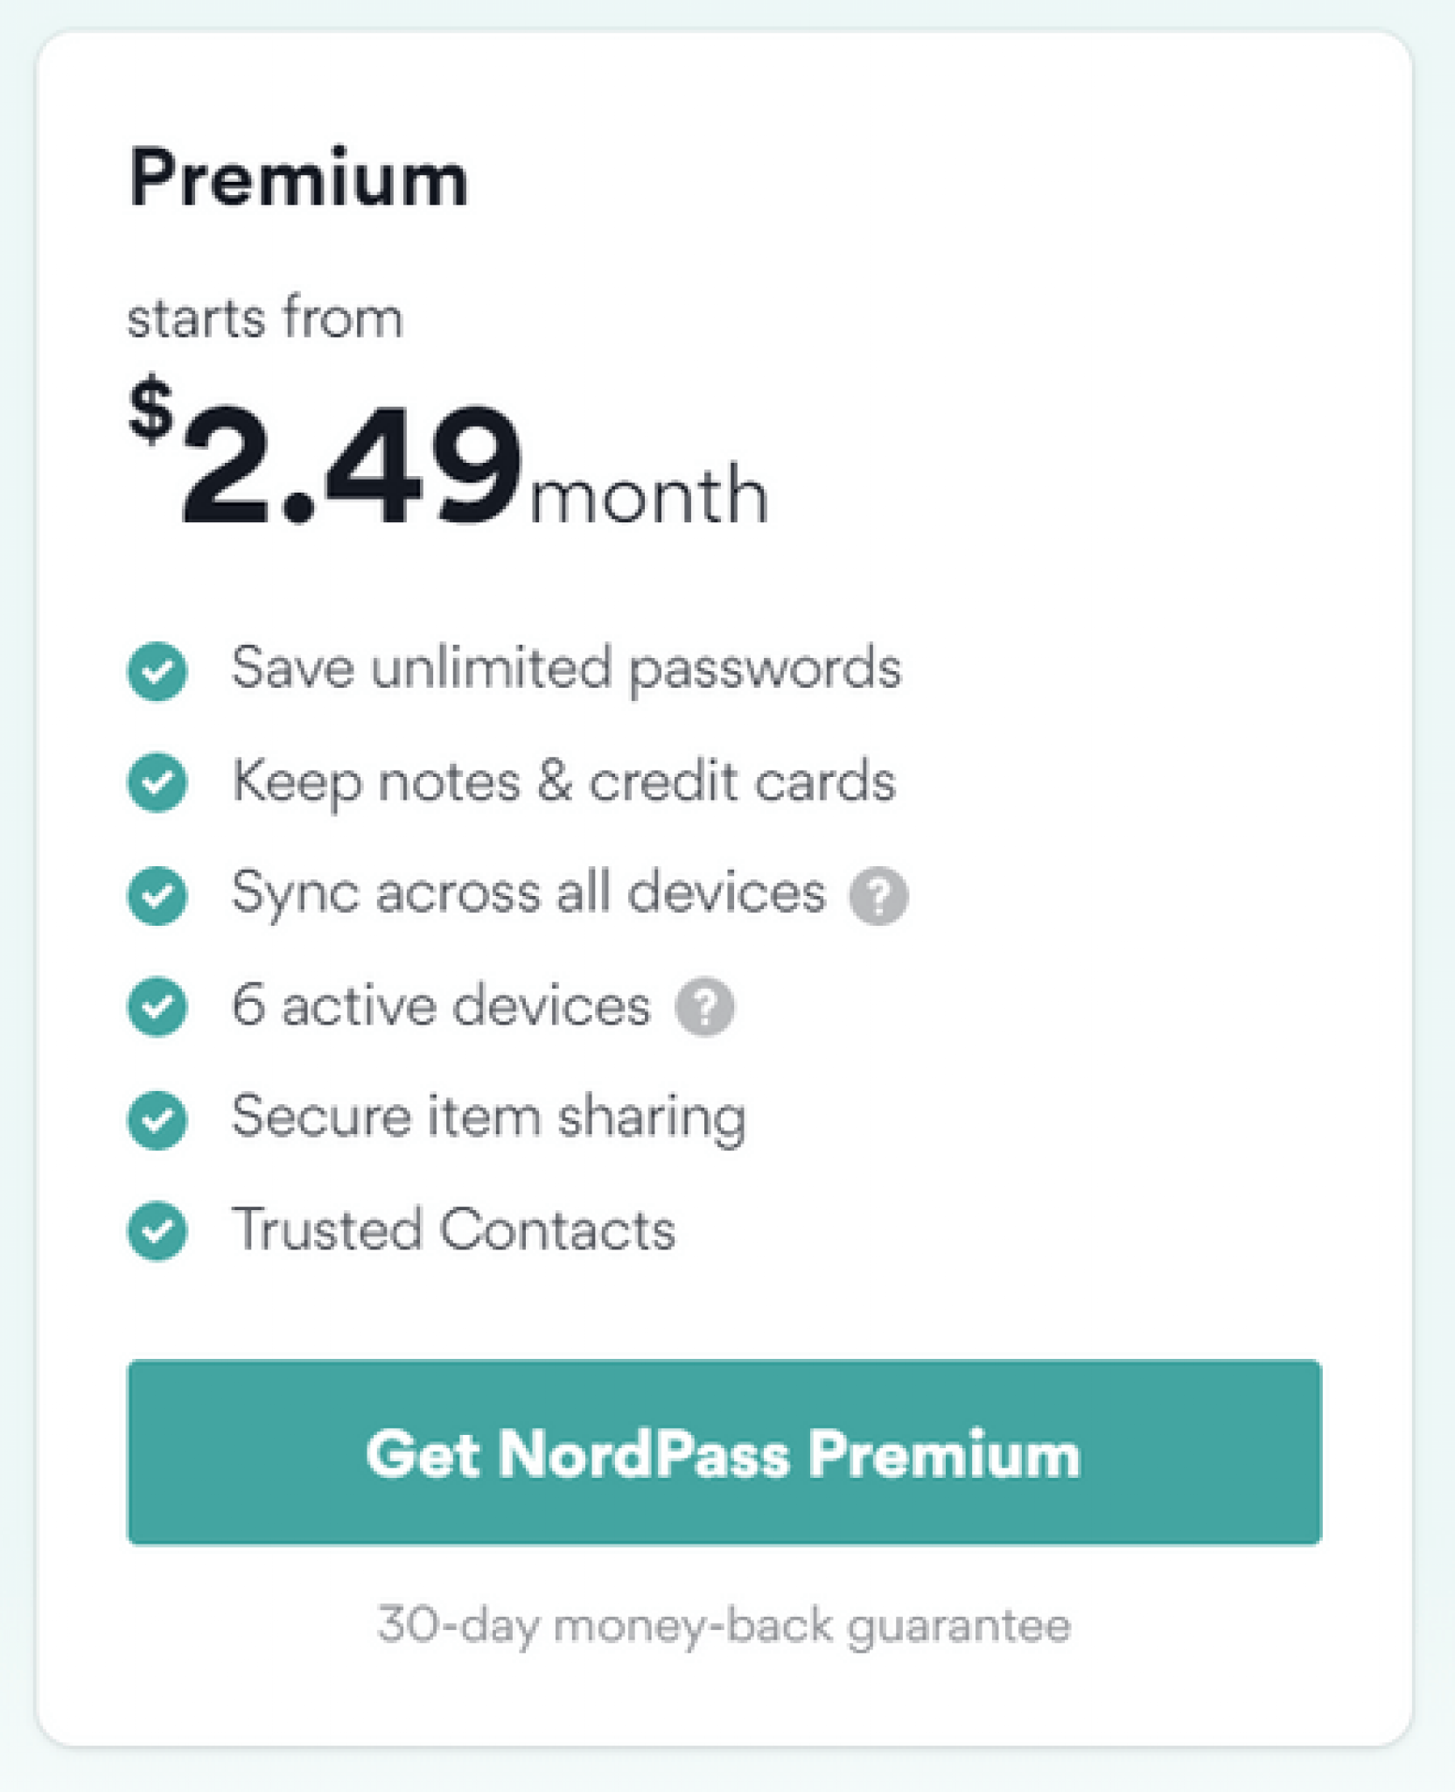Click inside the Premium pricing card
This screenshot has height=1792, width=1455.
point(726,1312)
